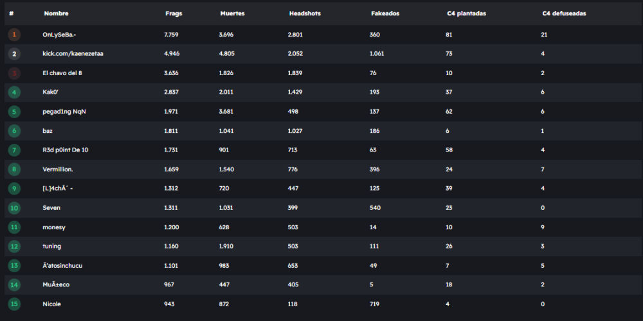Click the C4 plantadas column header
The width and height of the screenshot is (643, 321).
click(x=466, y=13)
